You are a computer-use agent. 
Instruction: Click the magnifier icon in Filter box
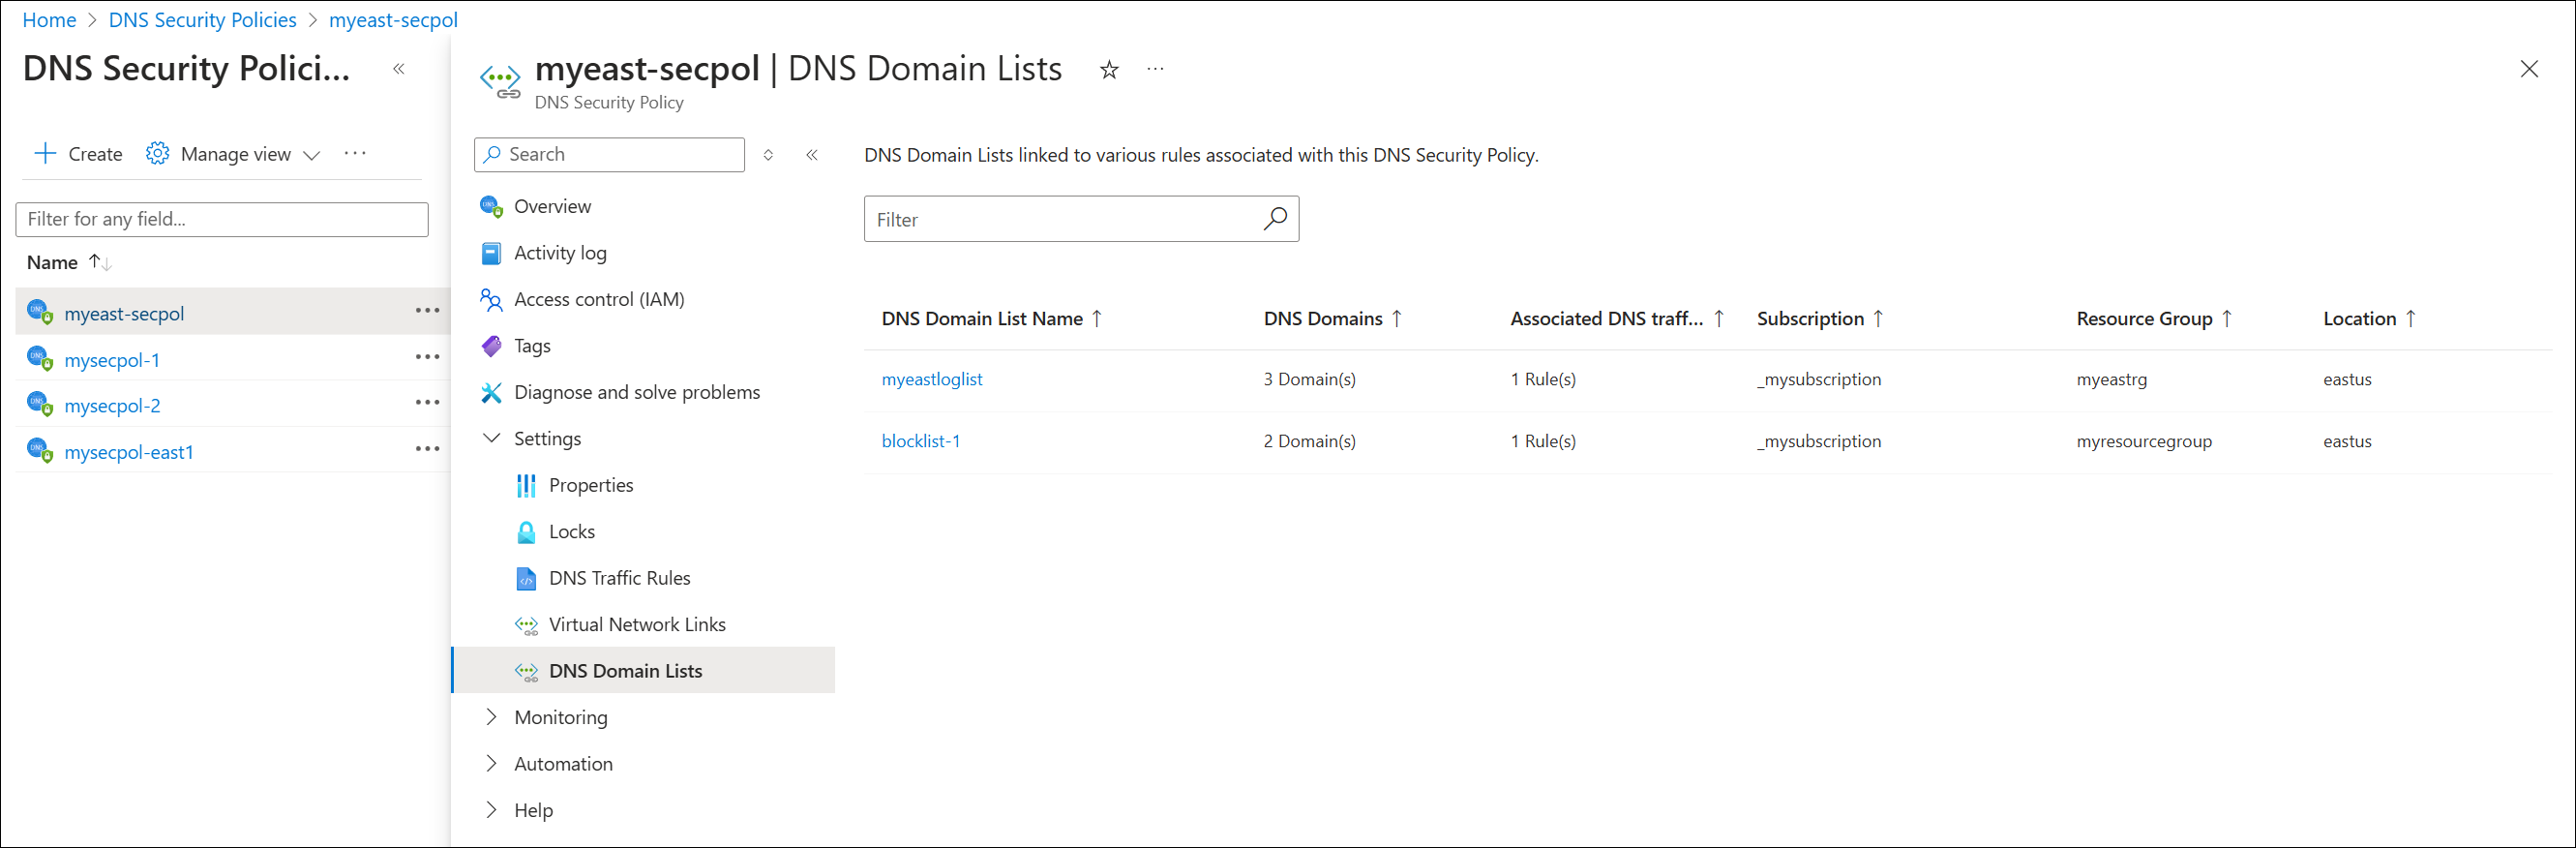pyautogui.click(x=1275, y=219)
